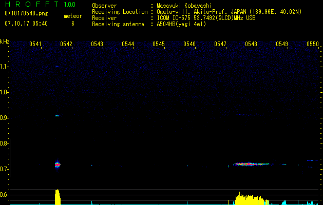Click the Observer label
The image size is (323, 205).
[104, 6]
